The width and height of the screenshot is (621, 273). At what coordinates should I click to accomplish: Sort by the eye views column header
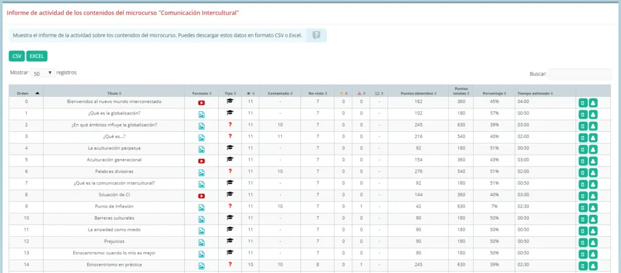(x=250, y=94)
